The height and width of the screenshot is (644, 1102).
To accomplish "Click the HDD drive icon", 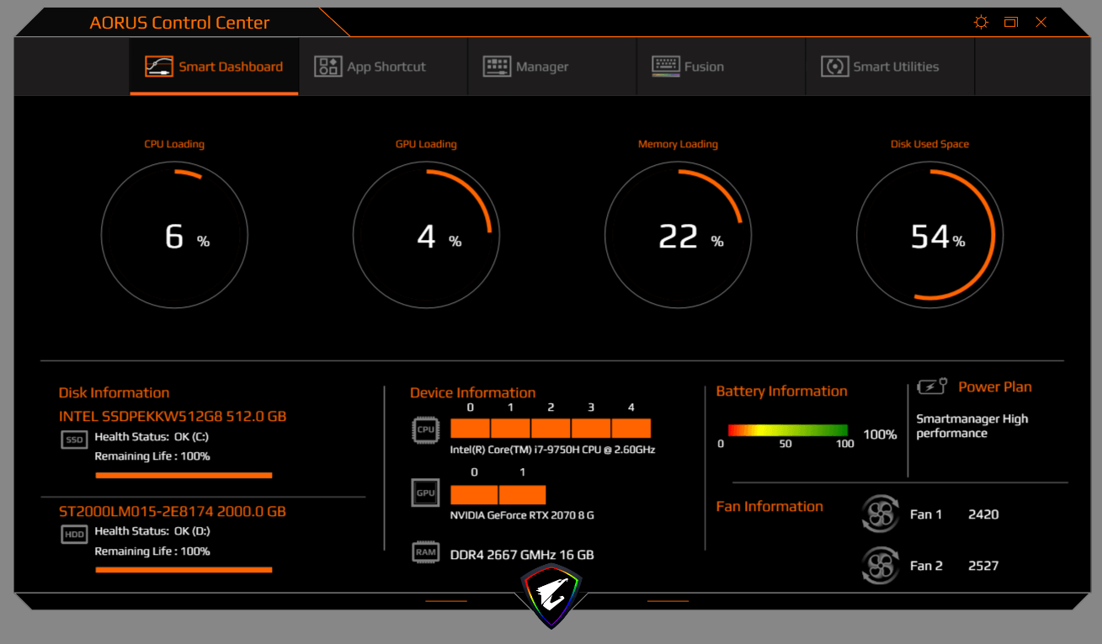I will point(74,535).
